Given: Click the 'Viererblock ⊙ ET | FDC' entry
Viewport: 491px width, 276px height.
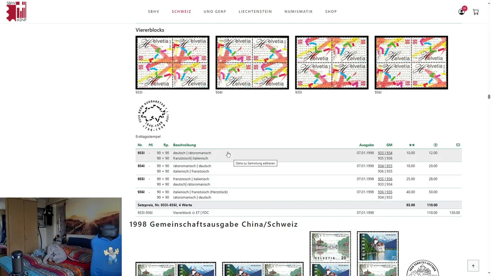Looking at the screenshot, I should (x=191, y=213).
